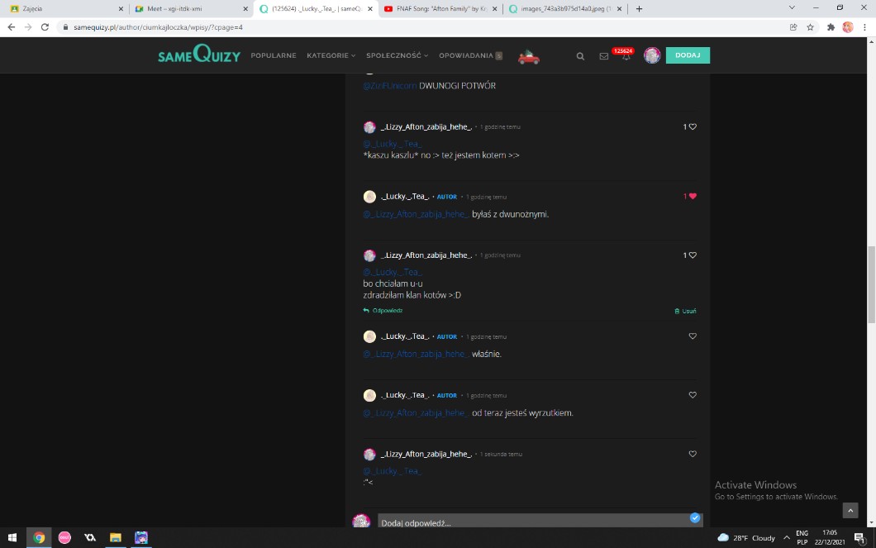Expand the Kategorie dropdown menu

tap(331, 55)
